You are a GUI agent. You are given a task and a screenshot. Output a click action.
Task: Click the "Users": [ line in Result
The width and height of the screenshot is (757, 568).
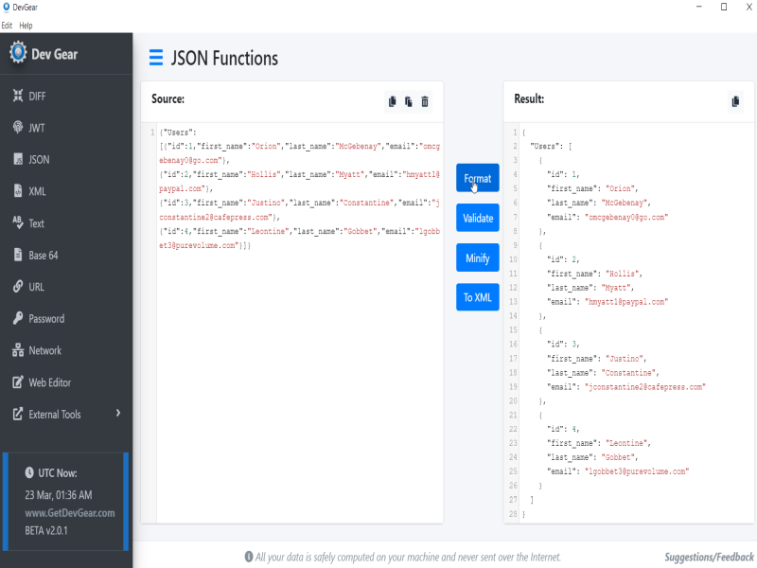[x=551, y=146]
